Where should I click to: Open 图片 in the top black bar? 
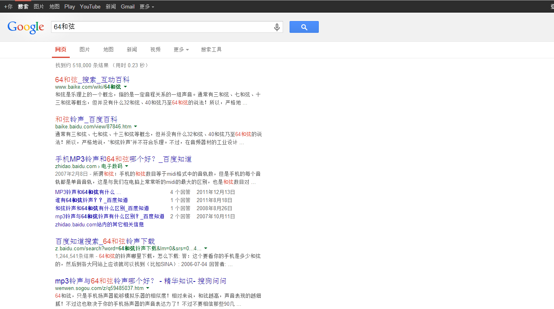(39, 6)
